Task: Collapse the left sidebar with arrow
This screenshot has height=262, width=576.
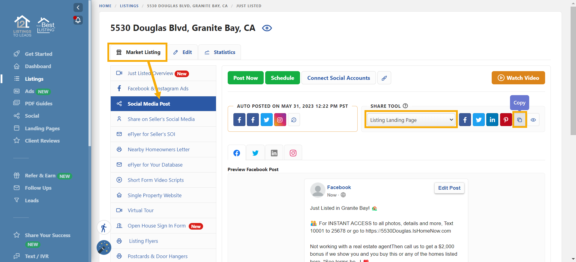Action: pos(78,8)
